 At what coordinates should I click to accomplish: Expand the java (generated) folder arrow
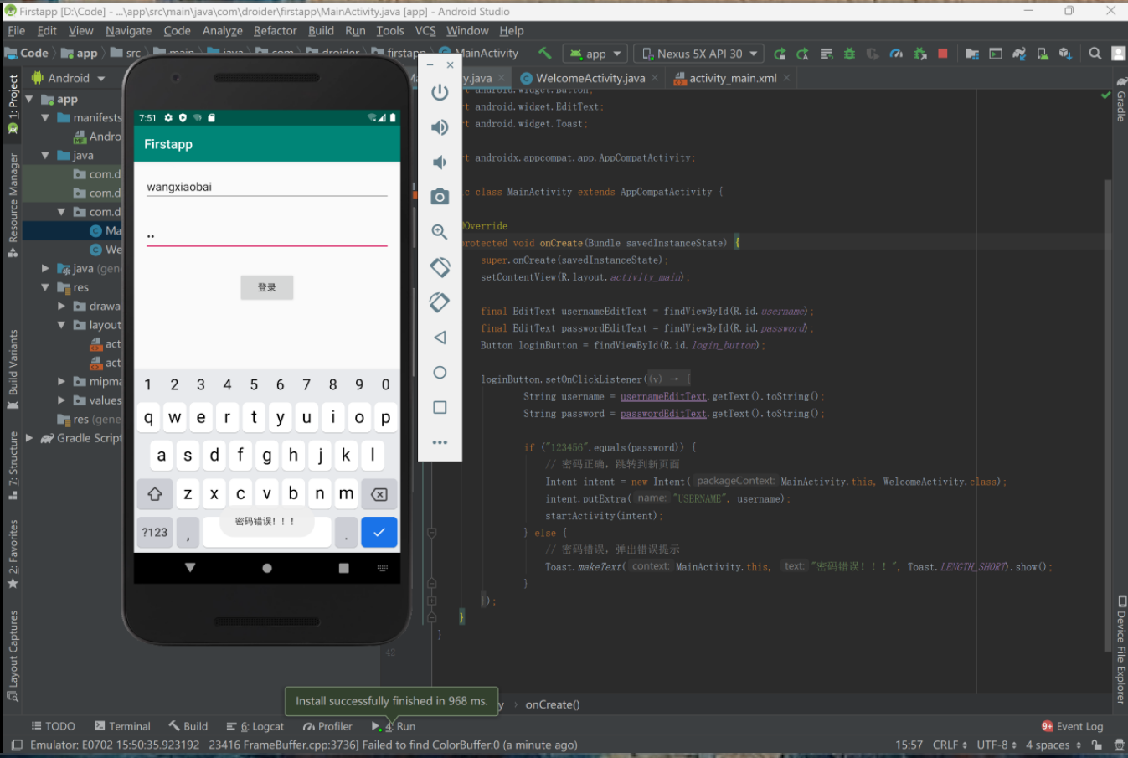click(45, 269)
